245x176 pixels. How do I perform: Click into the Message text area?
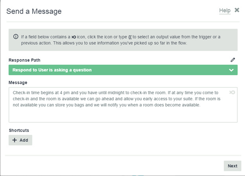click(x=123, y=105)
